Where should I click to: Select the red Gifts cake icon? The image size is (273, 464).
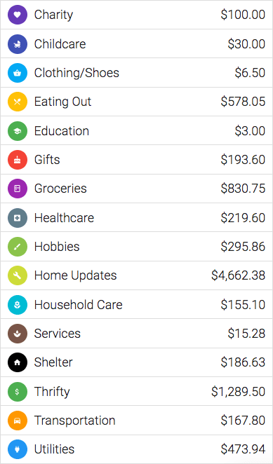click(18, 160)
